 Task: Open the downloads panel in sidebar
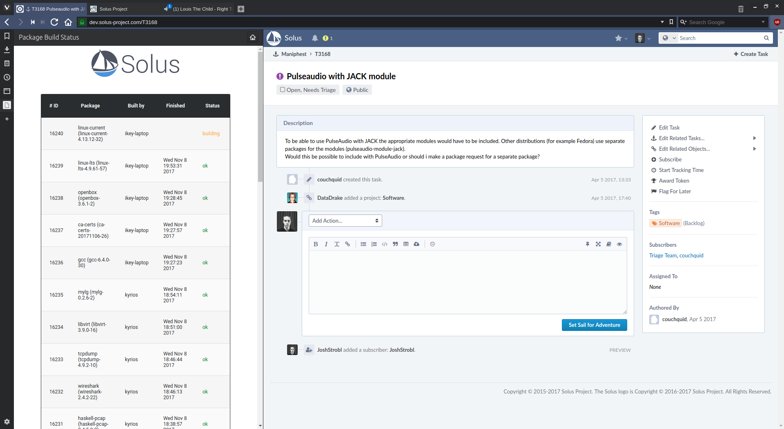[7, 49]
